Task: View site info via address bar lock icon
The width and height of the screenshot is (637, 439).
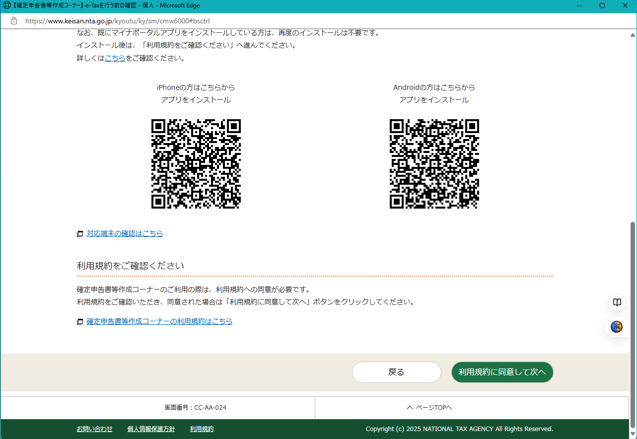Action: [14, 21]
